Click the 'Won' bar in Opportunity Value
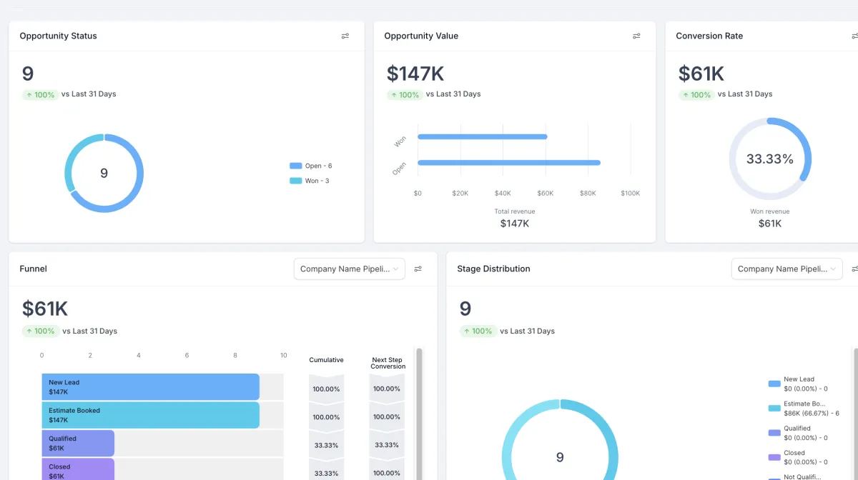Viewport: 858px width, 480px height. click(483, 136)
